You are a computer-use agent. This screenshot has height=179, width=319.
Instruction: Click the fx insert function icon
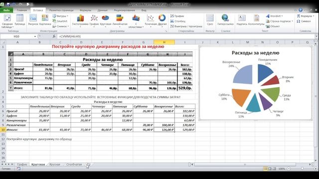pos(54,36)
